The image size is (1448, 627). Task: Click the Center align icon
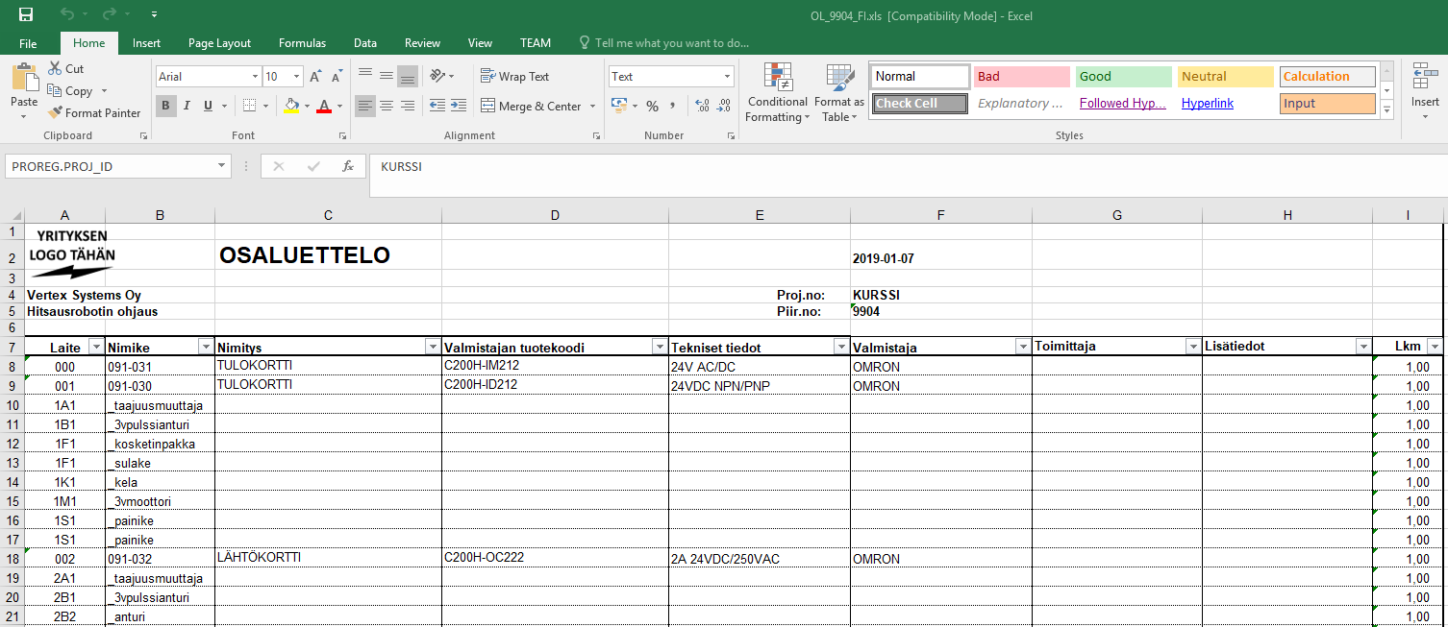386,106
